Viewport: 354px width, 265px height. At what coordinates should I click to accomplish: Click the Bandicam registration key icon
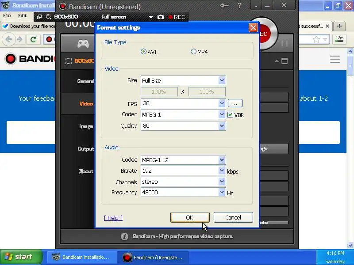click(x=224, y=6)
